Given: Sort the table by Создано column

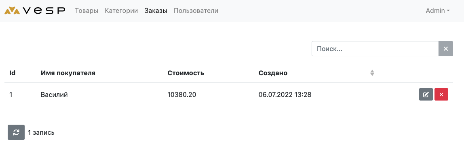Looking at the screenshot, I should (273, 73).
